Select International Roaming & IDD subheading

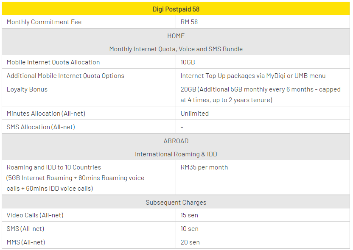[176, 154]
